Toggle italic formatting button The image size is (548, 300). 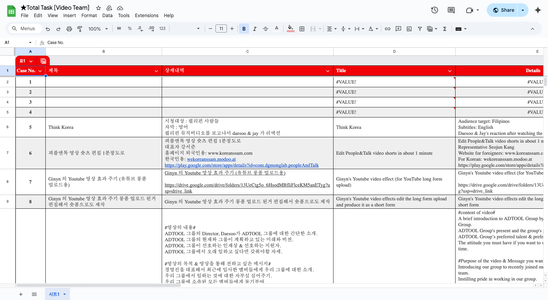pyautogui.click(x=255, y=29)
